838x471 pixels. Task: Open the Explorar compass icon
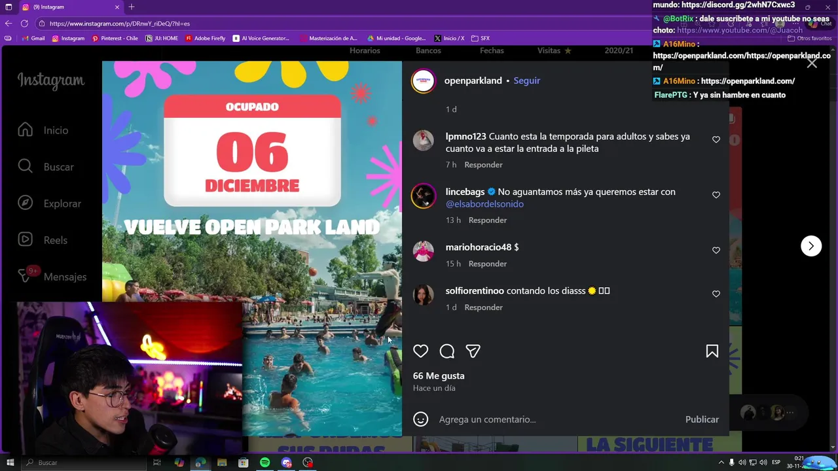[x=26, y=203]
